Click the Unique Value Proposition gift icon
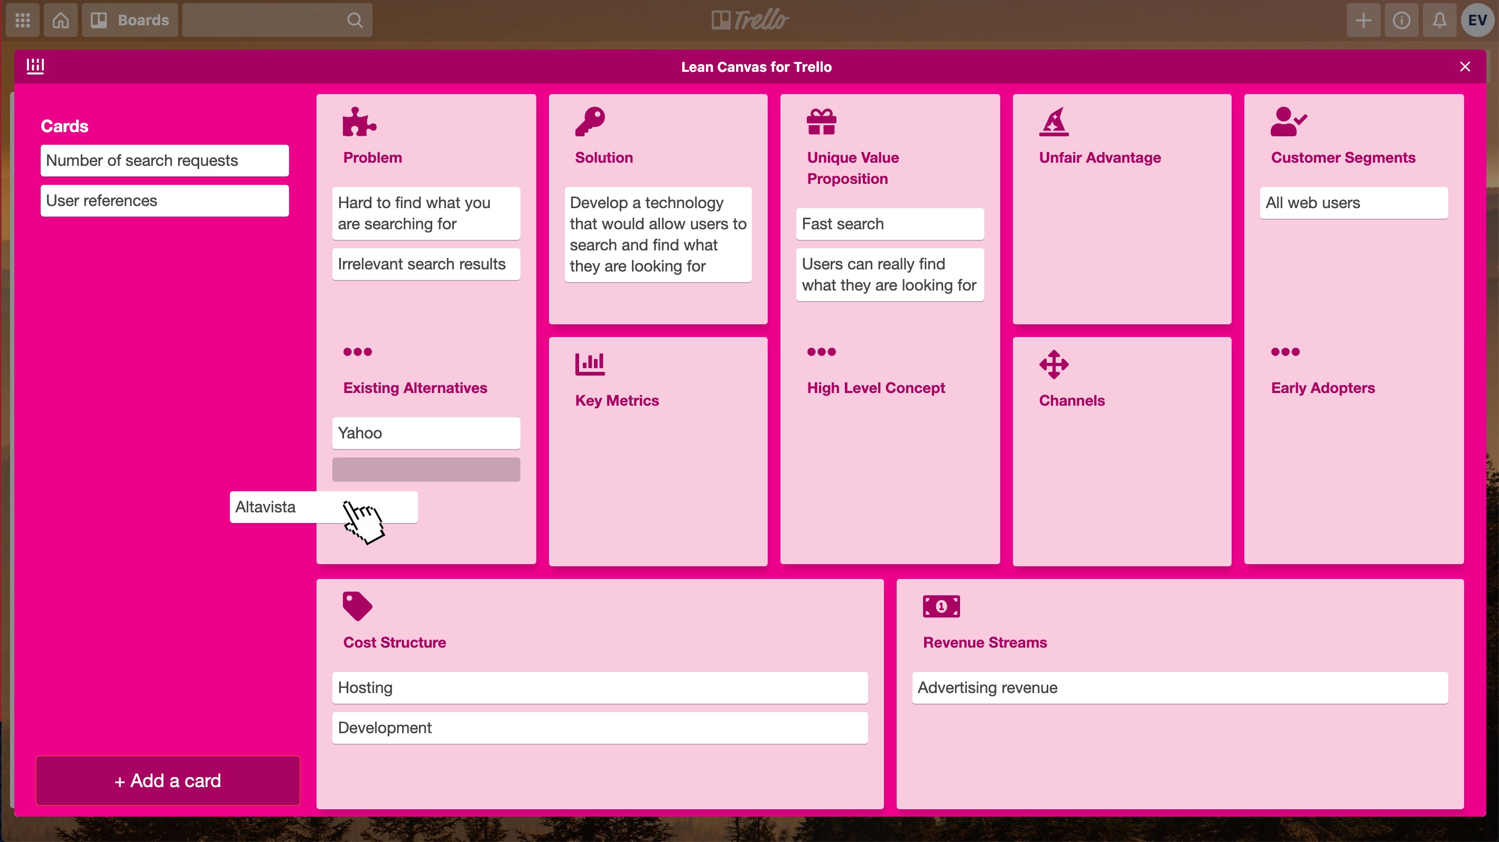The image size is (1499, 842). (821, 121)
